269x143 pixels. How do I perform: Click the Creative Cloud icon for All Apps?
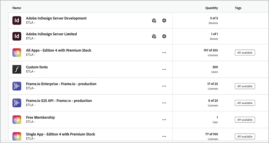17,52
